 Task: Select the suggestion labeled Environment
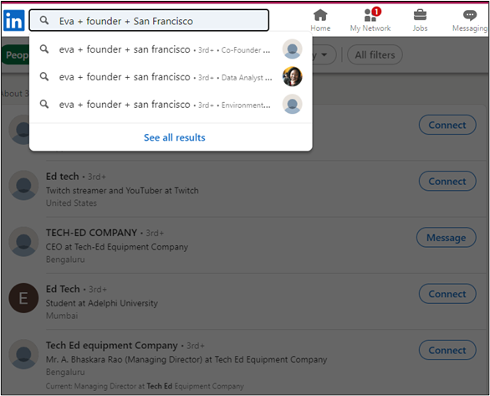(171, 104)
